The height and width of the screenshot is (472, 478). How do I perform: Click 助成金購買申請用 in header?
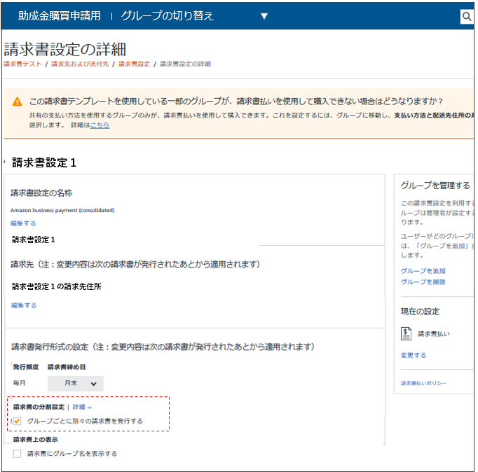click(x=60, y=16)
